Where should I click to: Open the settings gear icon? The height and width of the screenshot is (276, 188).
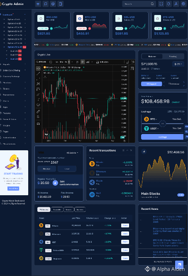(x=183, y=4)
